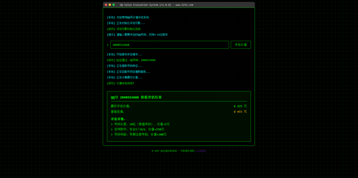
Task: Click the QQ number input field
Action: click(170, 45)
